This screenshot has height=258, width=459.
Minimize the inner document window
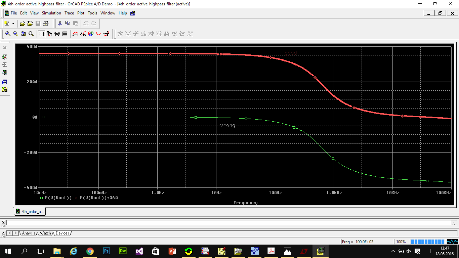coord(429,13)
